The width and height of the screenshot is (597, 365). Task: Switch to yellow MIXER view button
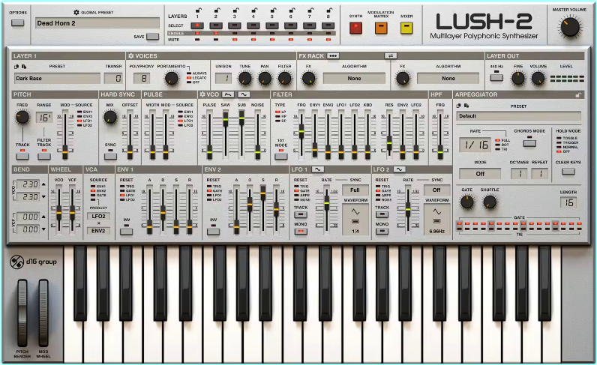click(406, 28)
